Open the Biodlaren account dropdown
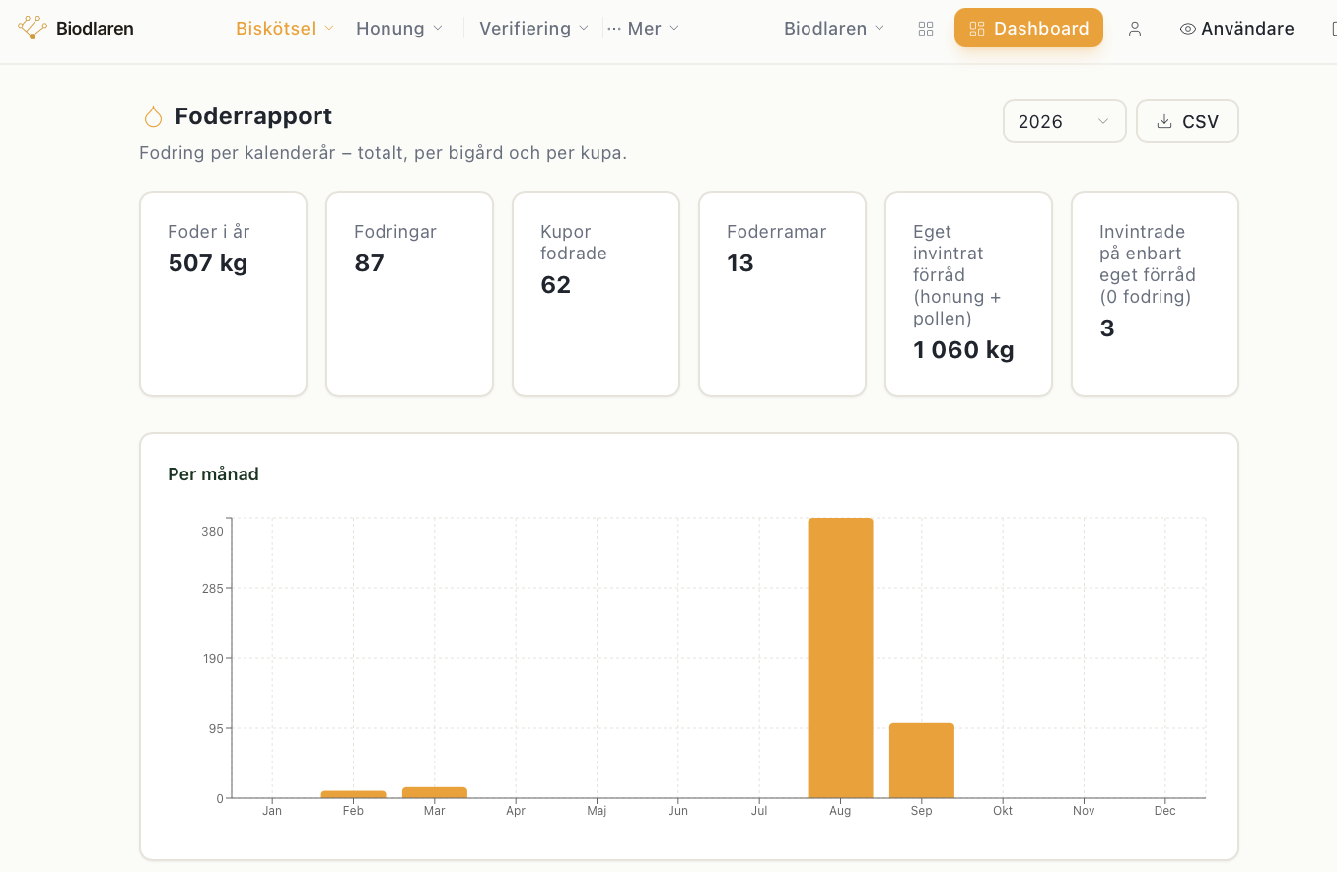The width and height of the screenshot is (1337, 872). (x=834, y=29)
